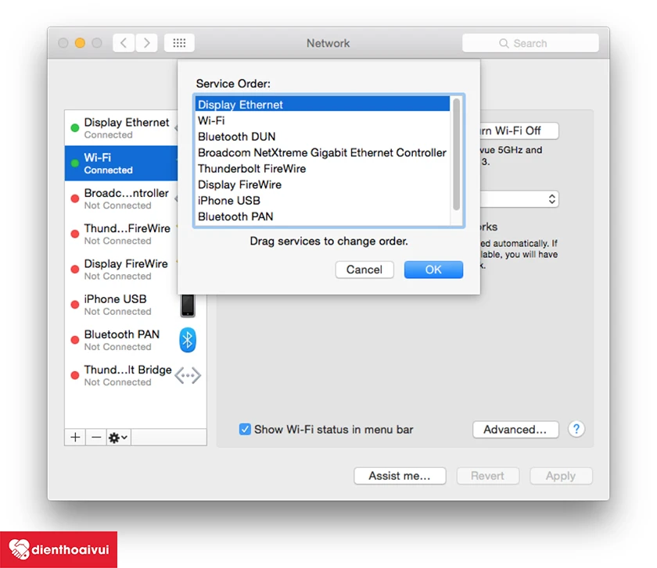The image size is (657, 568).
Task: Go back with the left arrow
Action: pyautogui.click(x=124, y=43)
